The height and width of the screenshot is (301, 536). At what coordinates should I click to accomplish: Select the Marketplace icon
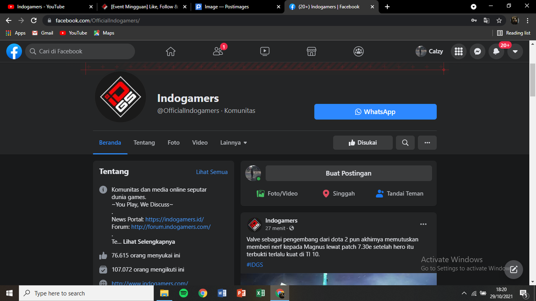click(311, 51)
